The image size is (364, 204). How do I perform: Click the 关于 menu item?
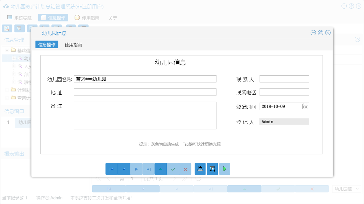coord(112,18)
